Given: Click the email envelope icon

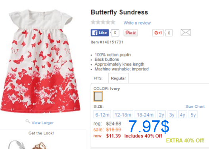Looking at the screenshot, I should click(186, 33).
